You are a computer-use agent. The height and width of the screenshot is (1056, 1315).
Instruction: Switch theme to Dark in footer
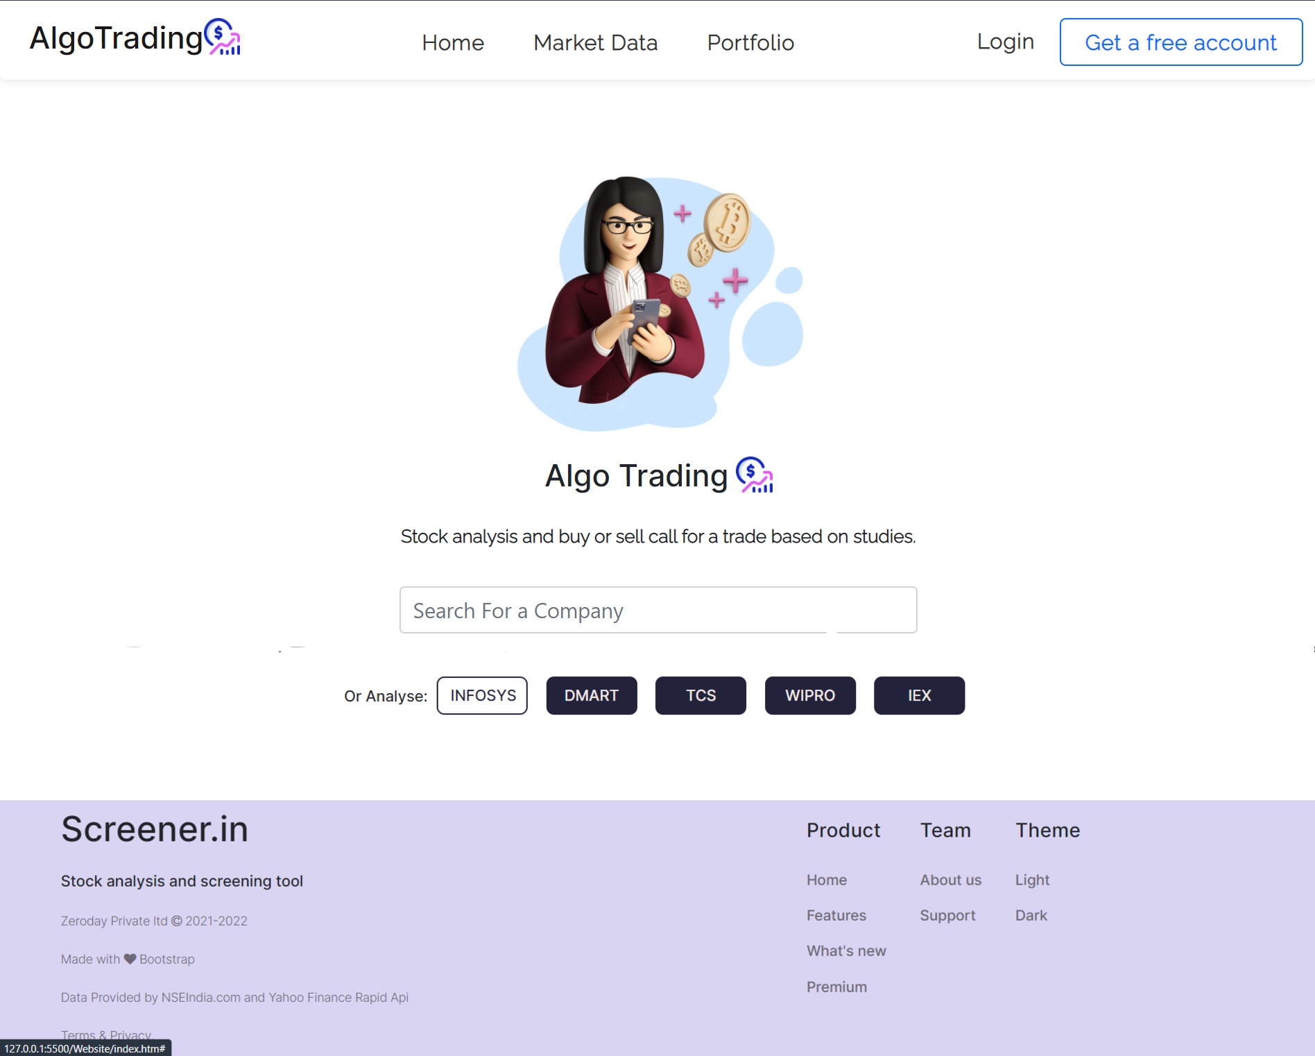pyautogui.click(x=1031, y=915)
